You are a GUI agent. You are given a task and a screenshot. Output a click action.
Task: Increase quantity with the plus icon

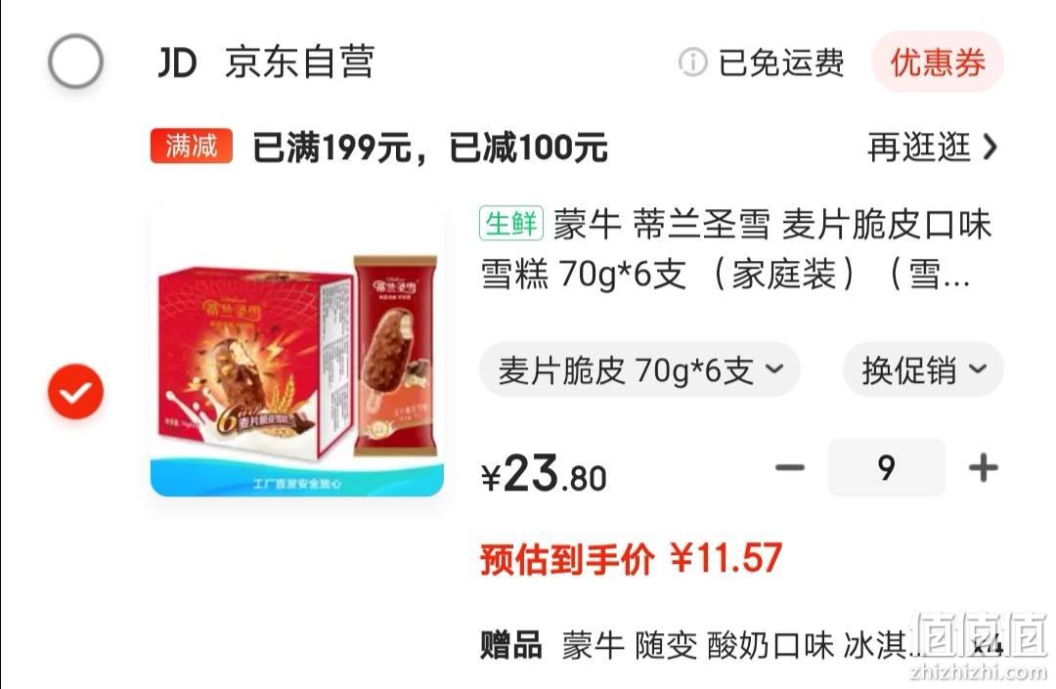pyautogui.click(x=984, y=467)
